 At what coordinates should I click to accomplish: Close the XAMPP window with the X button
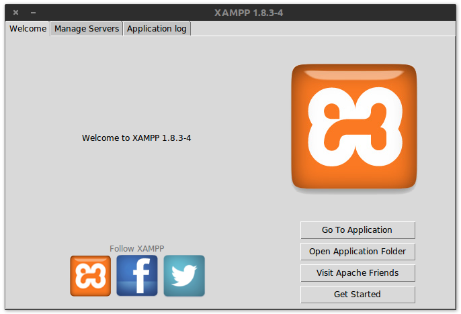(x=16, y=12)
